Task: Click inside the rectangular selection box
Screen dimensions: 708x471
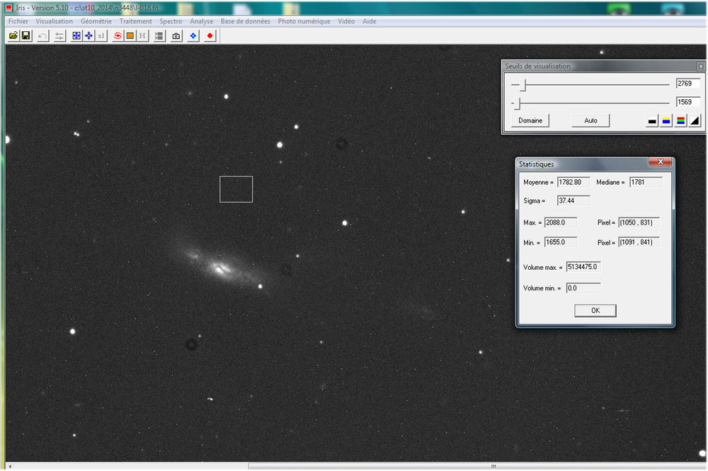Action: 236,189
